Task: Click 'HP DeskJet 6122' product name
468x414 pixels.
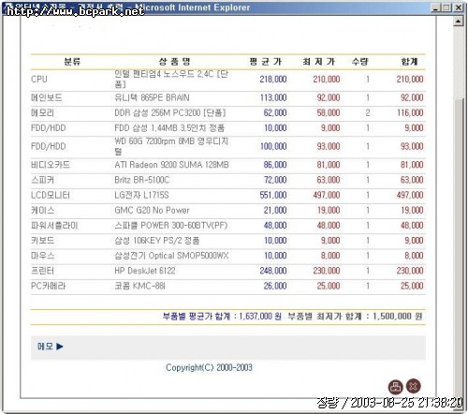Action: (x=145, y=271)
